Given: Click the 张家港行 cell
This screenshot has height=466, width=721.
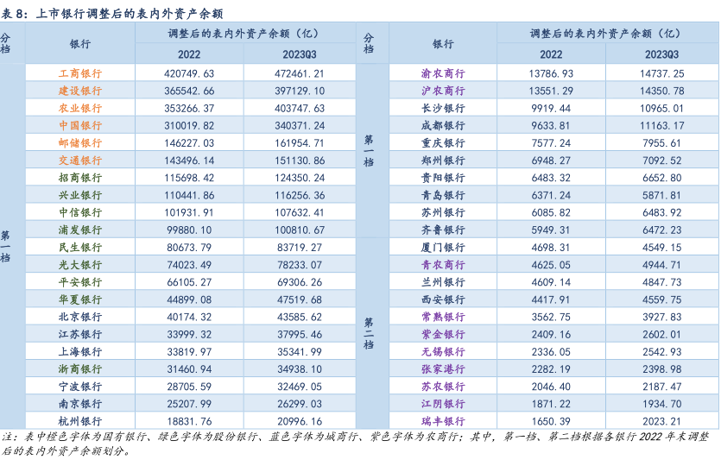Looking at the screenshot, I should 442,369.
